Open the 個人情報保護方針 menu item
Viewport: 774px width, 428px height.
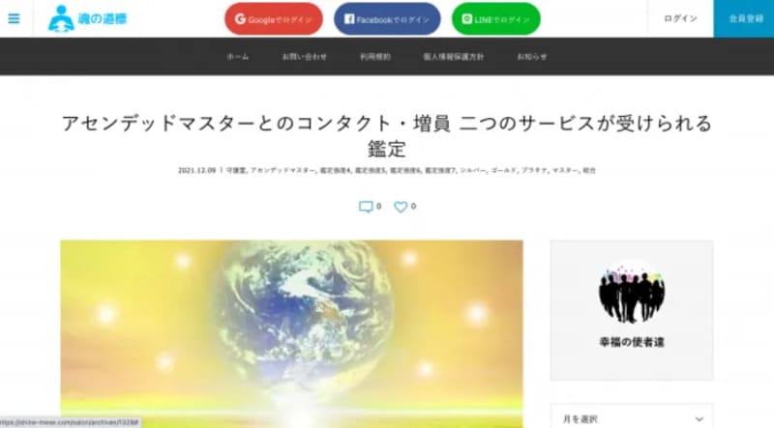click(454, 57)
